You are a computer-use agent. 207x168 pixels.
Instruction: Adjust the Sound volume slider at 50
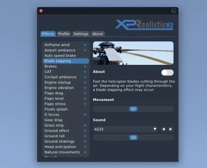point(133,137)
